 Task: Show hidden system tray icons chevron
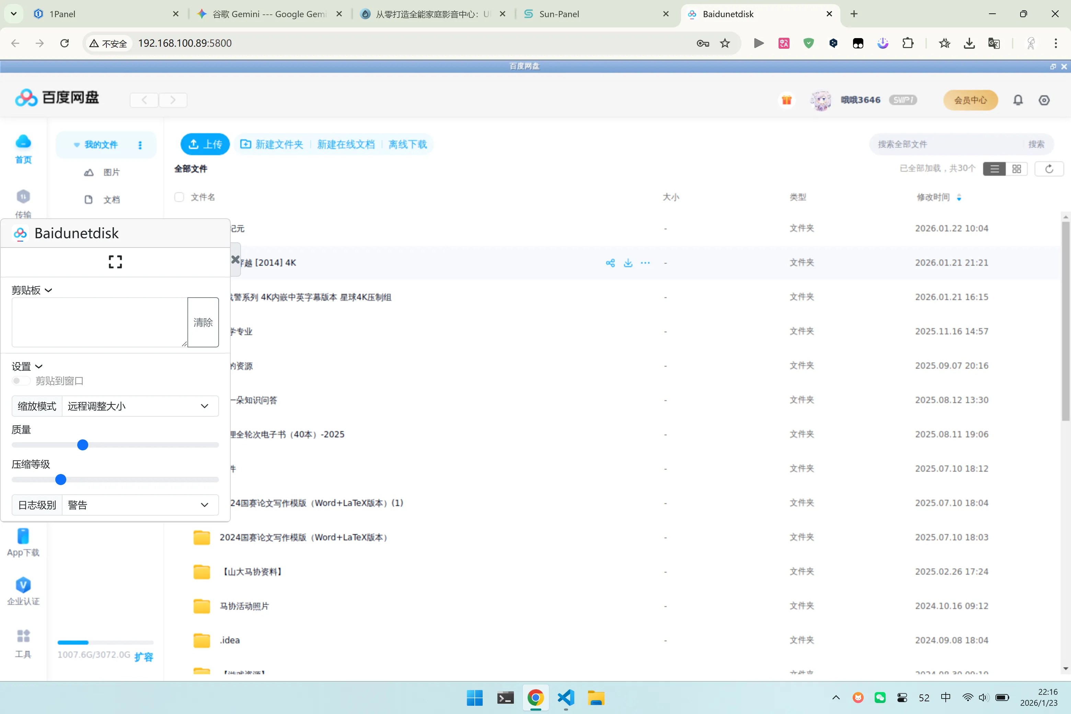pos(836,697)
